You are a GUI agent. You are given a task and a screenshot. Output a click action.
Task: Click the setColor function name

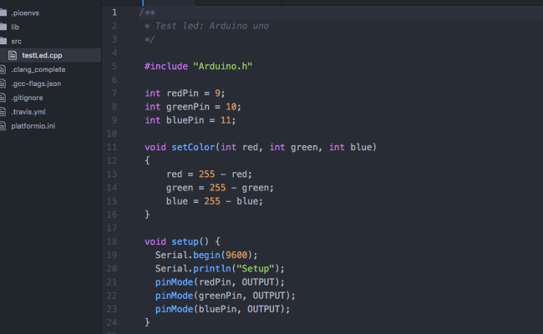[x=193, y=147]
